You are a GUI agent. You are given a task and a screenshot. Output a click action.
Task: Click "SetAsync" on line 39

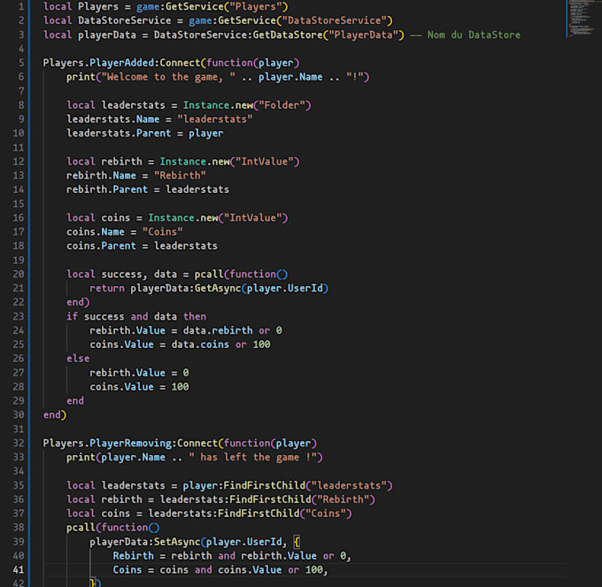pos(177,542)
